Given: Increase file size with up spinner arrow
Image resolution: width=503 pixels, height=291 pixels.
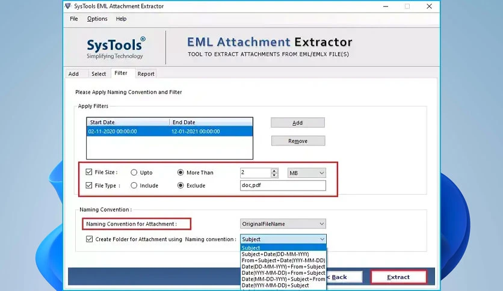Looking at the screenshot, I should (x=274, y=171).
